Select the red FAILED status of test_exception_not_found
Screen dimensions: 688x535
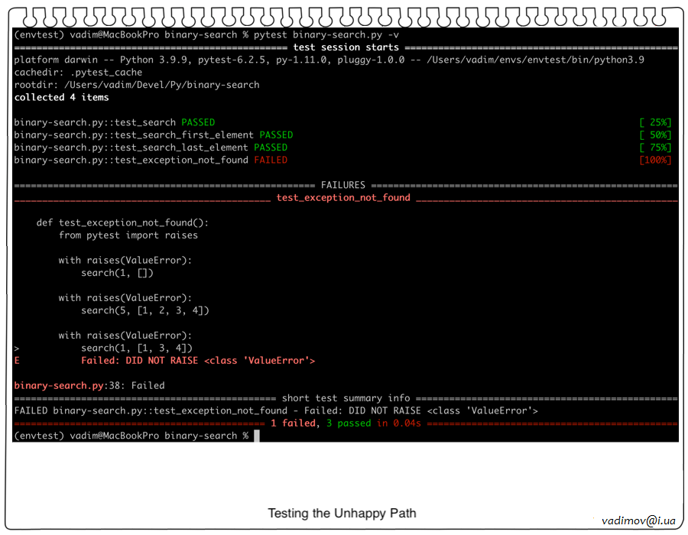click(271, 160)
